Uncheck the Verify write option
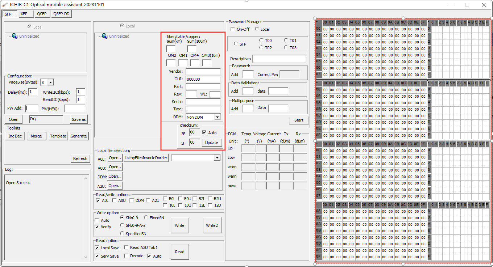Screen dimensions: 493x267 tap(97, 227)
